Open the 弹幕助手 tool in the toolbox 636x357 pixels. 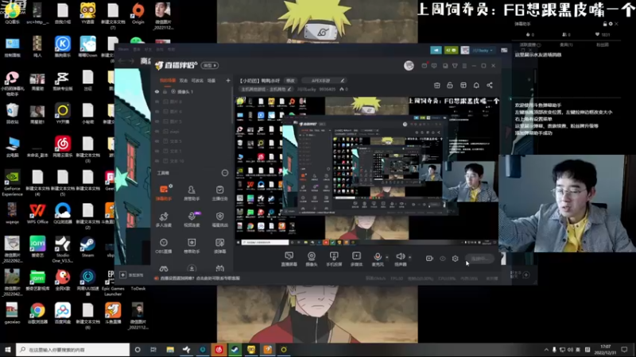click(164, 193)
